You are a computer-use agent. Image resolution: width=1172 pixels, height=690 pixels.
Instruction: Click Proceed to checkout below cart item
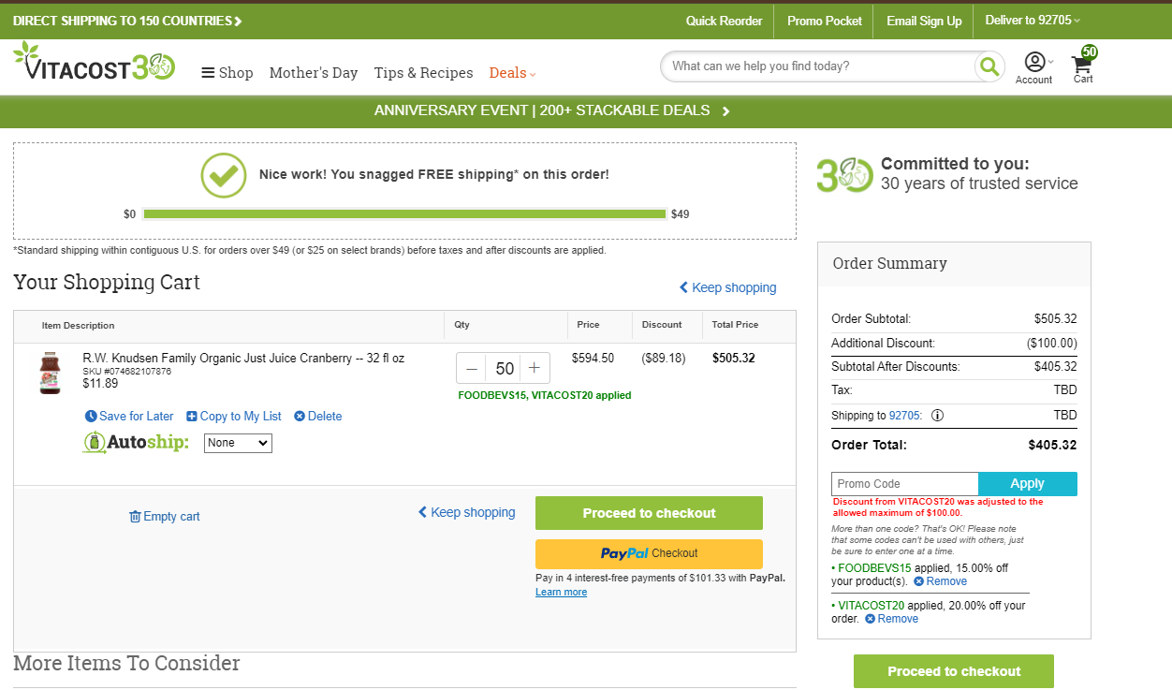click(649, 513)
